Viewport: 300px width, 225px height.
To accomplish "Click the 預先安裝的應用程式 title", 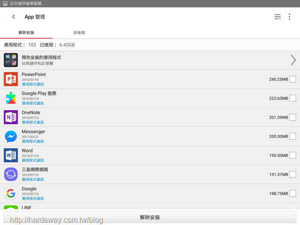I will click(x=42, y=57).
